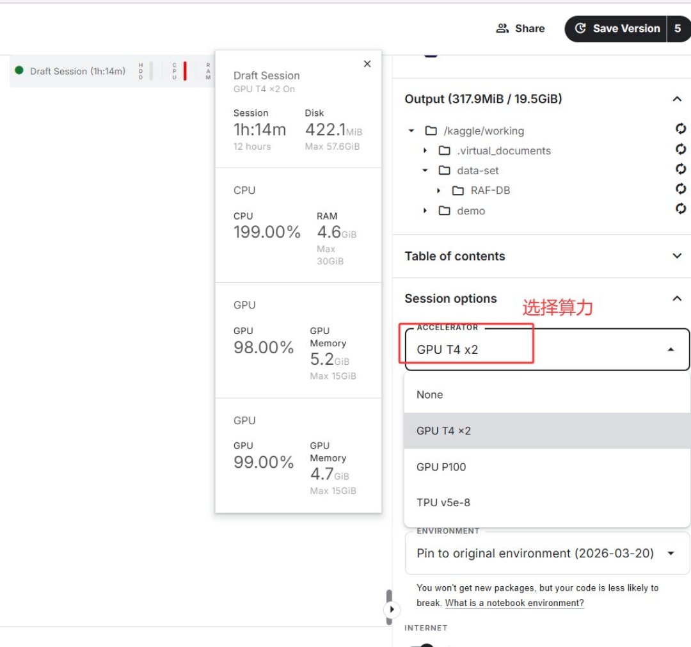This screenshot has width=691, height=647.
Task: Click RAF-DB folder name
Action: click(490, 191)
